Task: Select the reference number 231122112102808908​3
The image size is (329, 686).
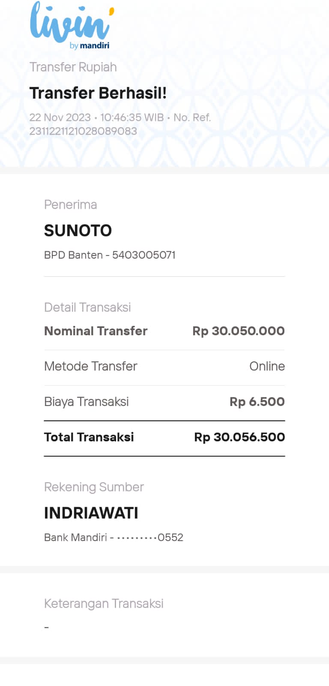Action: click(x=83, y=131)
